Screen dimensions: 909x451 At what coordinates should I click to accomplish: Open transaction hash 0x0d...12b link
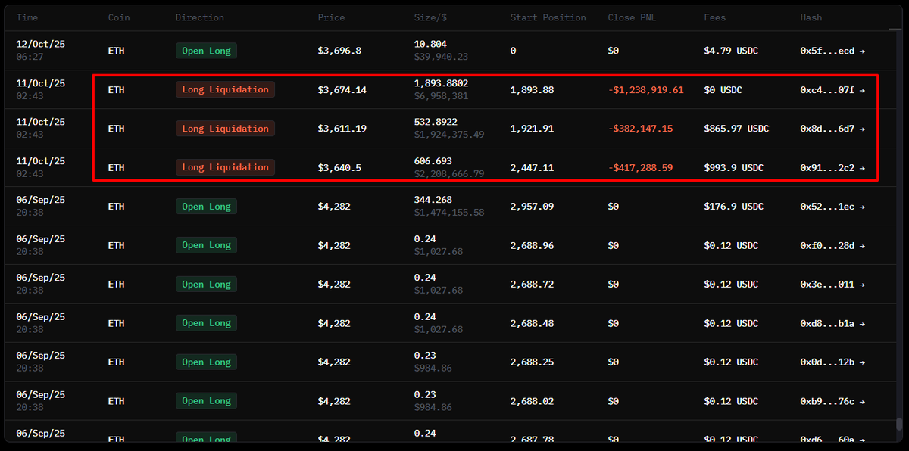tap(832, 362)
